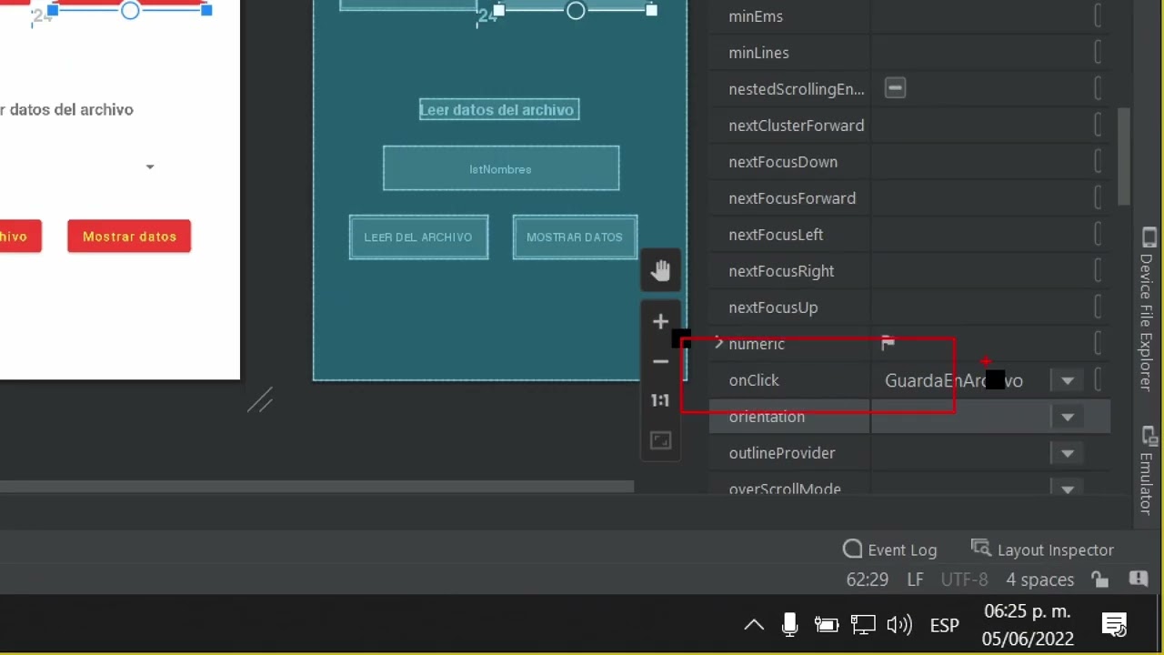Open the Windows notification center icon
Viewport: 1164px width, 655px height.
pyautogui.click(x=1114, y=625)
